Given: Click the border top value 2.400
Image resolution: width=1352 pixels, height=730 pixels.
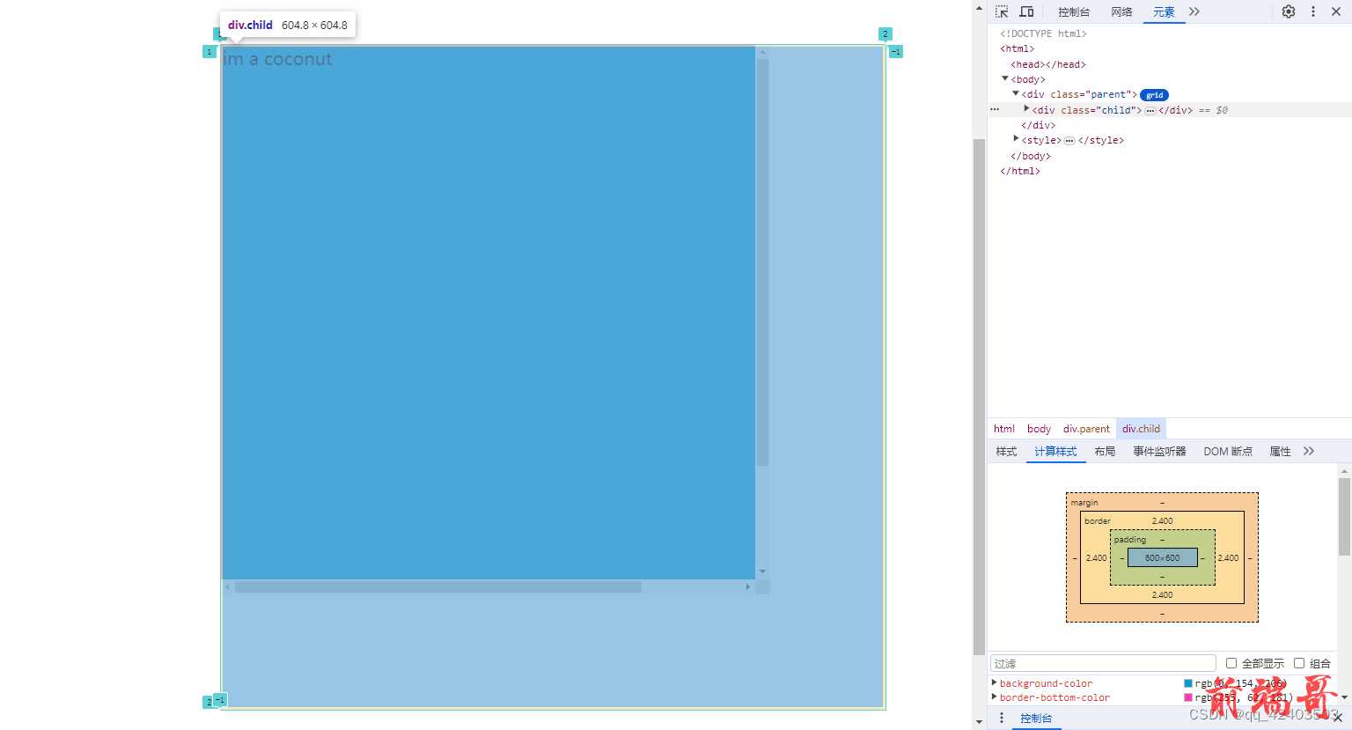Looking at the screenshot, I should click(x=1162, y=521).
